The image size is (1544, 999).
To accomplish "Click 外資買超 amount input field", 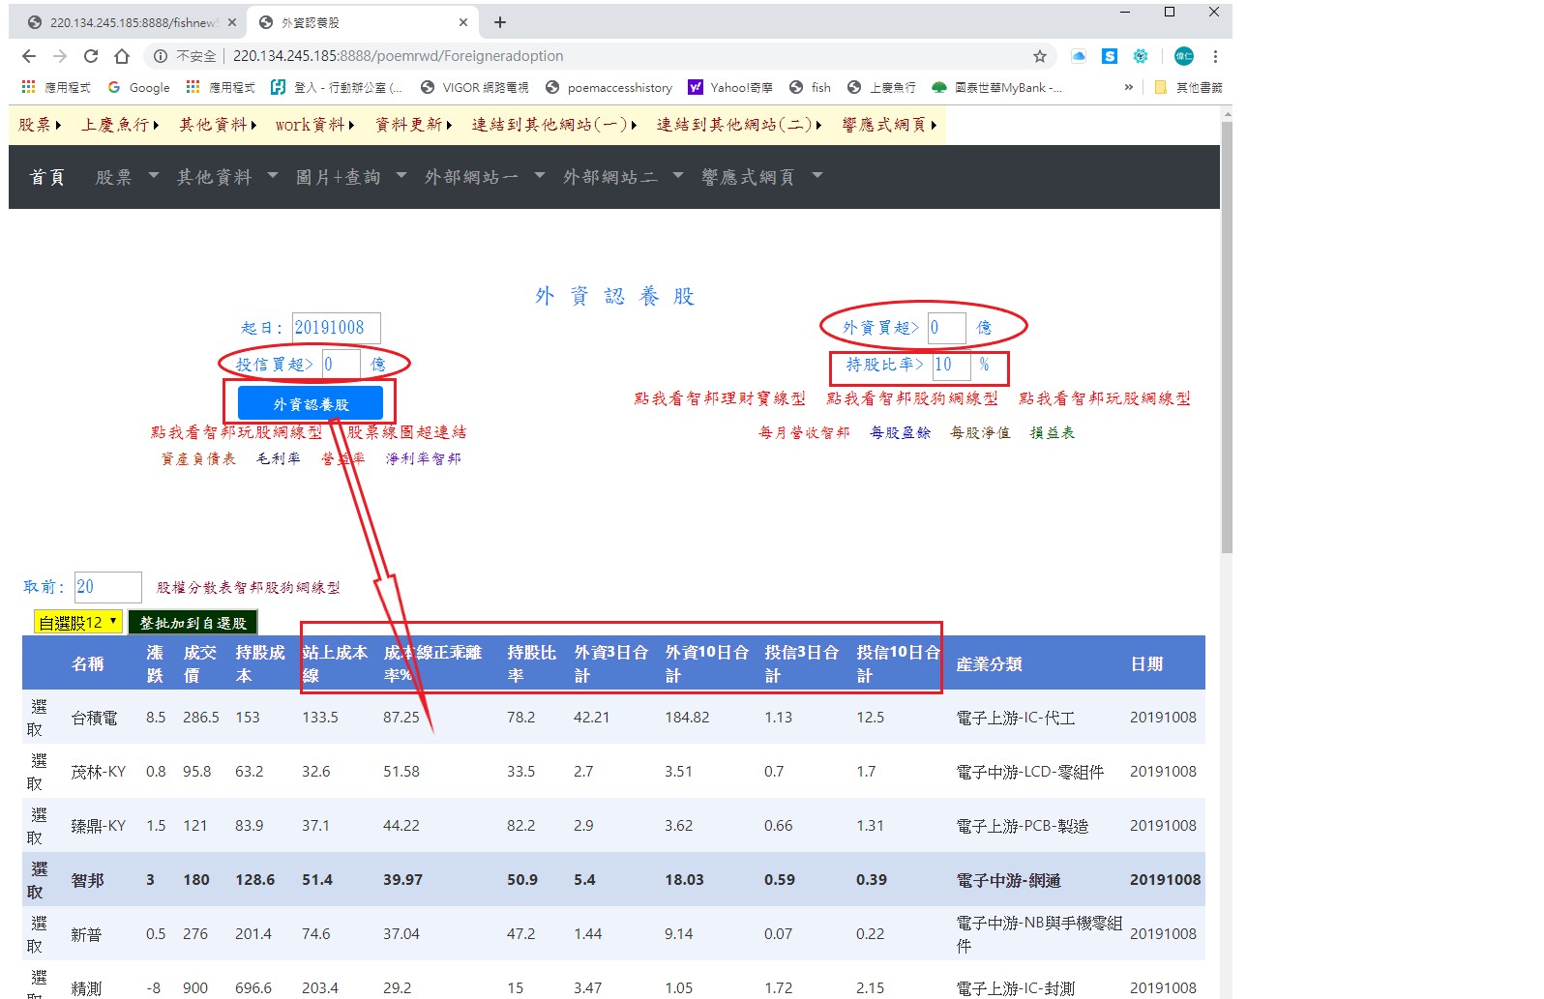I will point(947,328).
